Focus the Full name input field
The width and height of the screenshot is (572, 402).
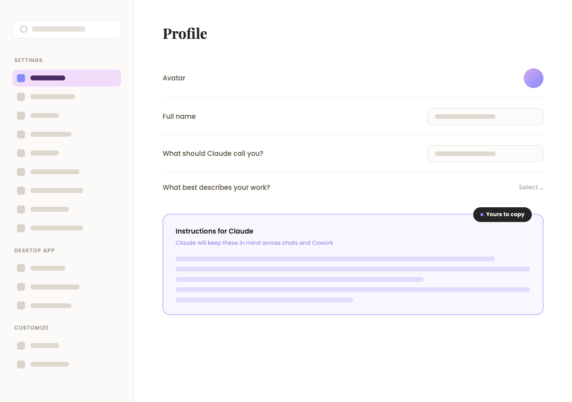click(x=485, y=117)
